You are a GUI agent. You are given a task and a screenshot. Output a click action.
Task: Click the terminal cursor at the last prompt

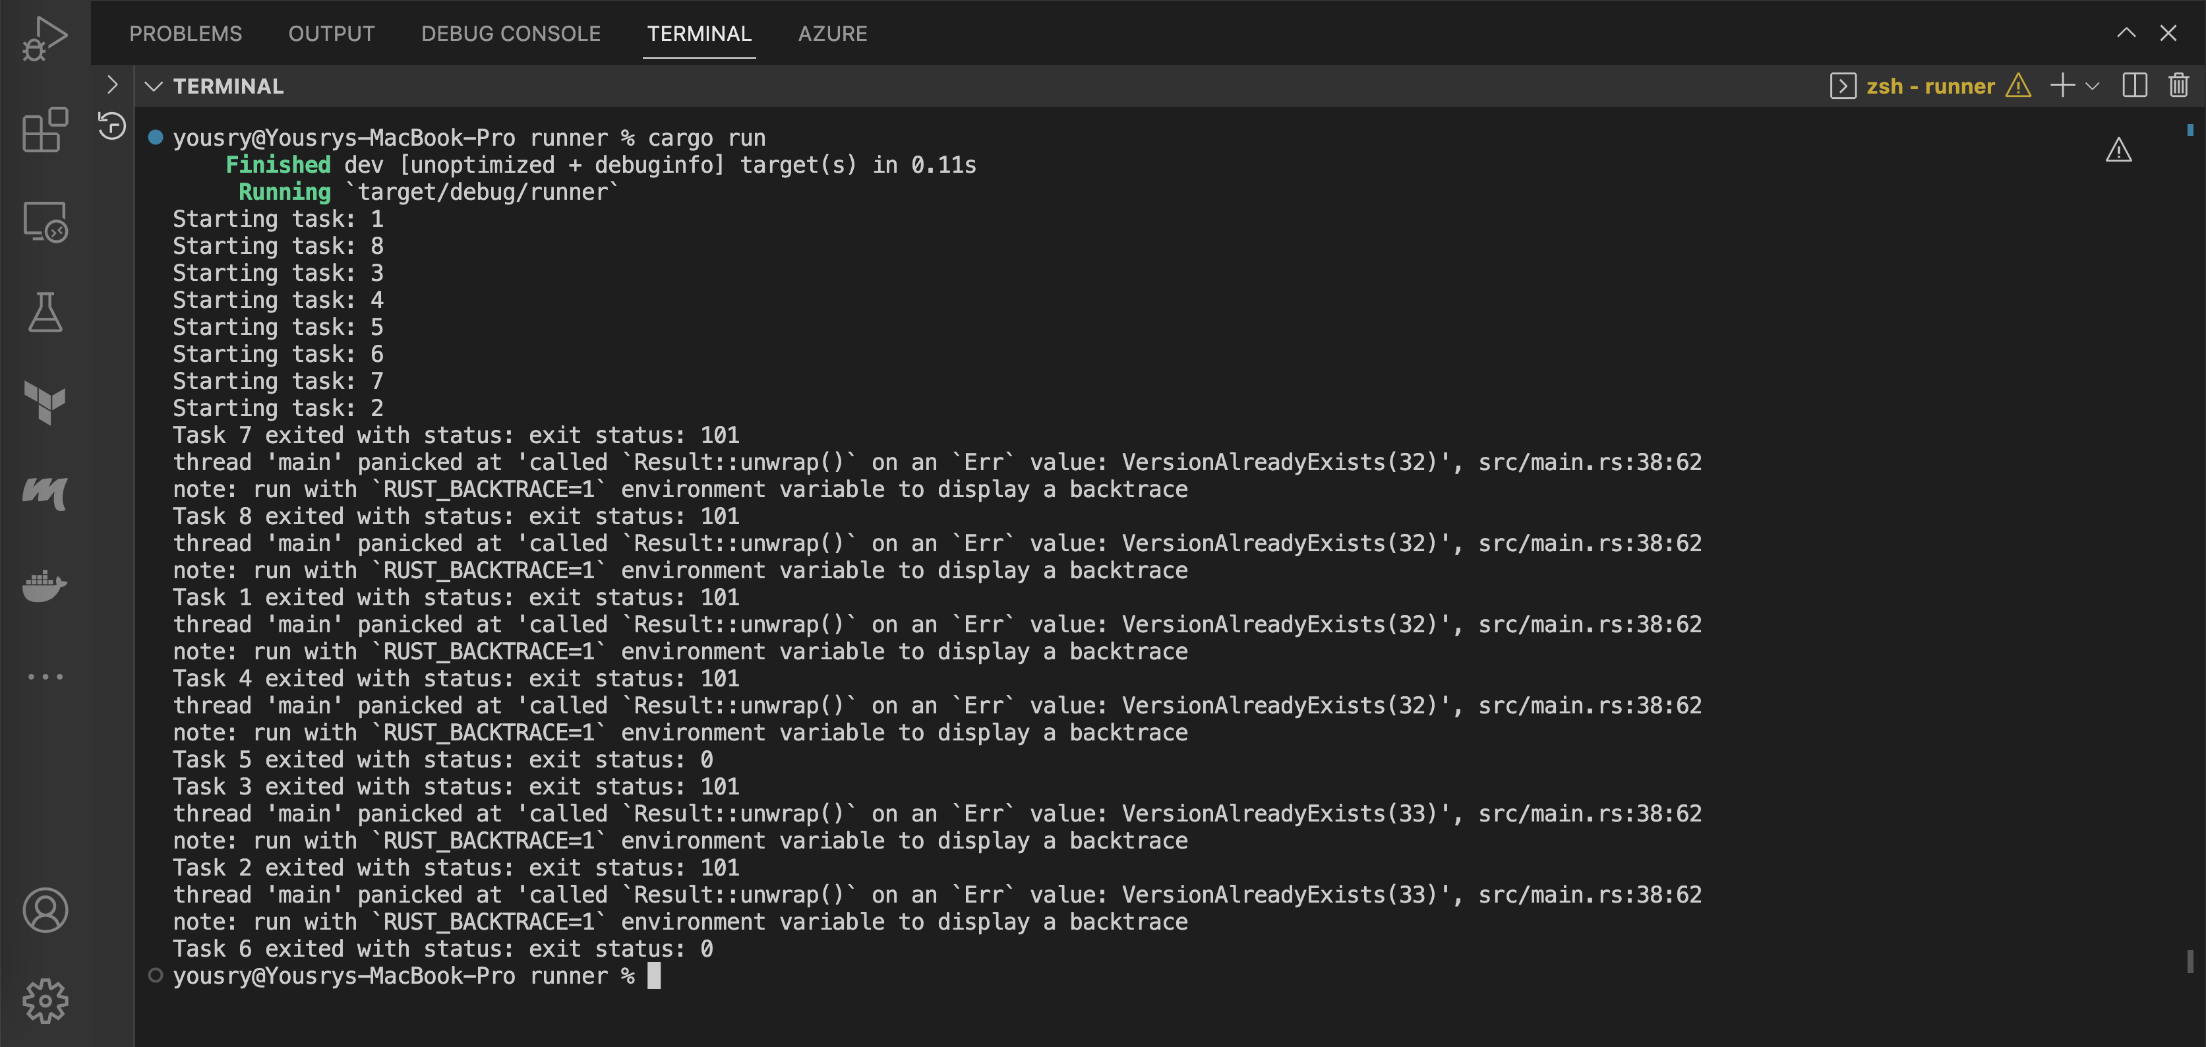654,976
